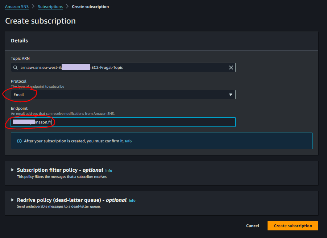Click Info beside Subscription filter policy optional

[x=108, y=170]
